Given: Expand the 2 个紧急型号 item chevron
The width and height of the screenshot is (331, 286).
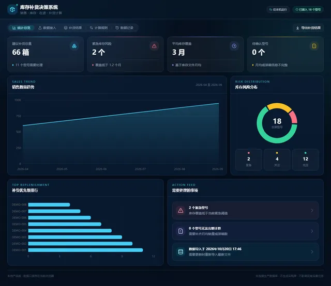Looking at the screenshot, I should pos(312,210).
